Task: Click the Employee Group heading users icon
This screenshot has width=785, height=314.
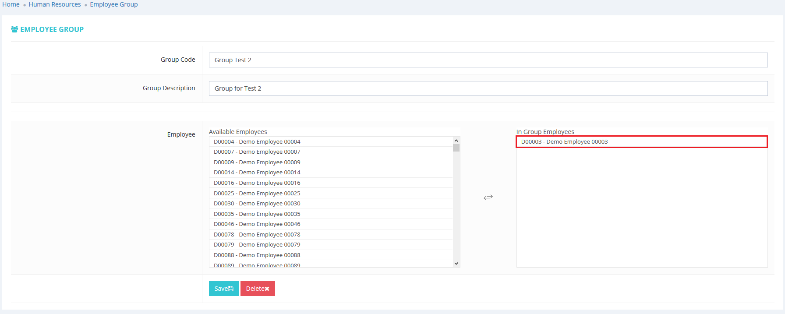Action: [x=14, y=29]
